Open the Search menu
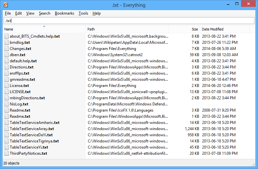258x169 pixels. pyautogui.click(x=45, y=13)
